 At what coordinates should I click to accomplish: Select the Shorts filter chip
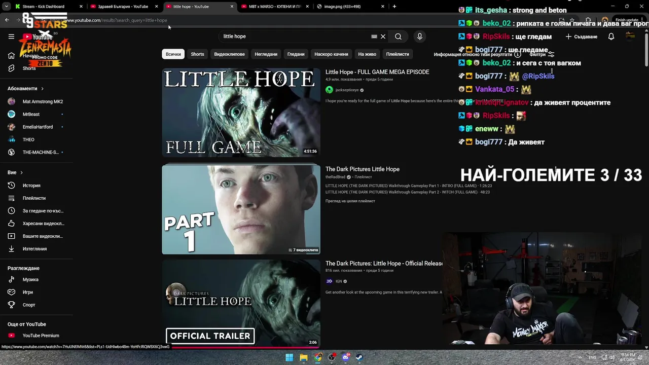pyautogui.click(x=197, y=54)
